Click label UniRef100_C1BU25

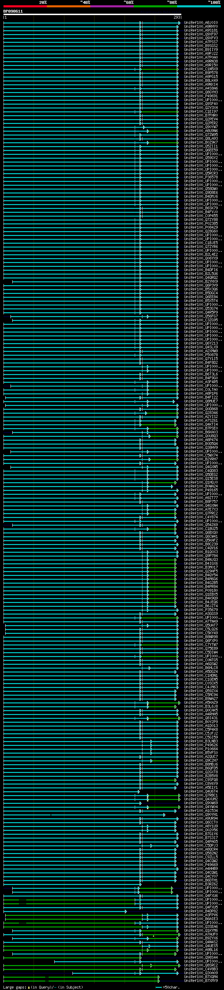coord(201,529)
